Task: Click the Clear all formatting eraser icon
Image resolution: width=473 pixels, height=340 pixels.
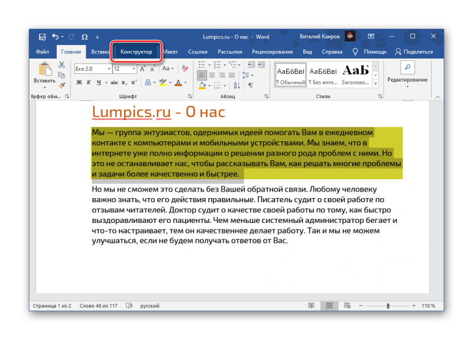Action: [185, 69]
